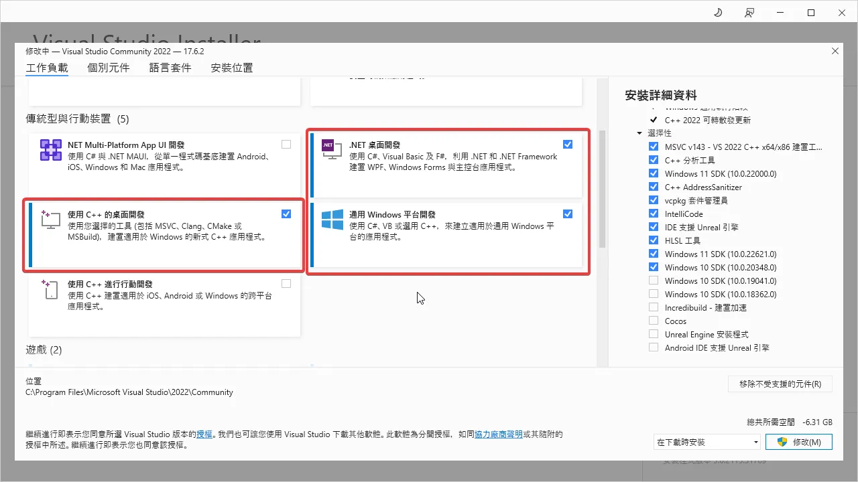The height and width of the screenshot is (482, 858).
Task: Open the 協力廠商聲明 link
Action: 499,434
